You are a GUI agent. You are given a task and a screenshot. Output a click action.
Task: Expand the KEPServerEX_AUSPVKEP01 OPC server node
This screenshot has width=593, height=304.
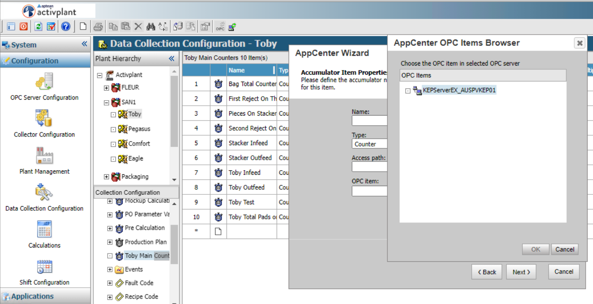click(408, 91)
